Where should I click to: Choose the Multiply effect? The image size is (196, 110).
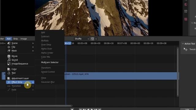point(50,41)
